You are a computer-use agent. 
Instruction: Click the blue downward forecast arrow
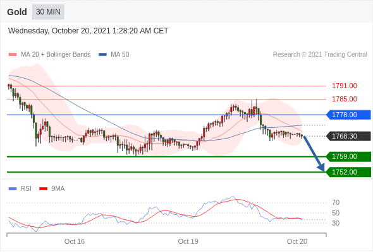click(314, 154)
